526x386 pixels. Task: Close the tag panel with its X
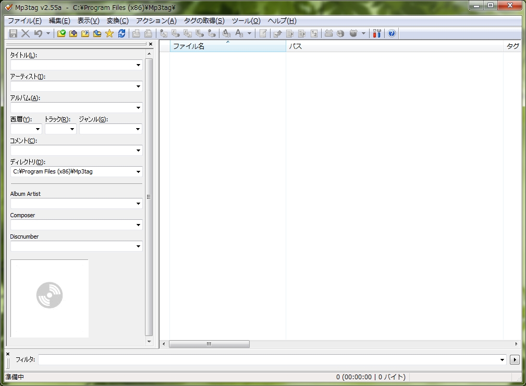pyautogui.click(x=151, y=44)
